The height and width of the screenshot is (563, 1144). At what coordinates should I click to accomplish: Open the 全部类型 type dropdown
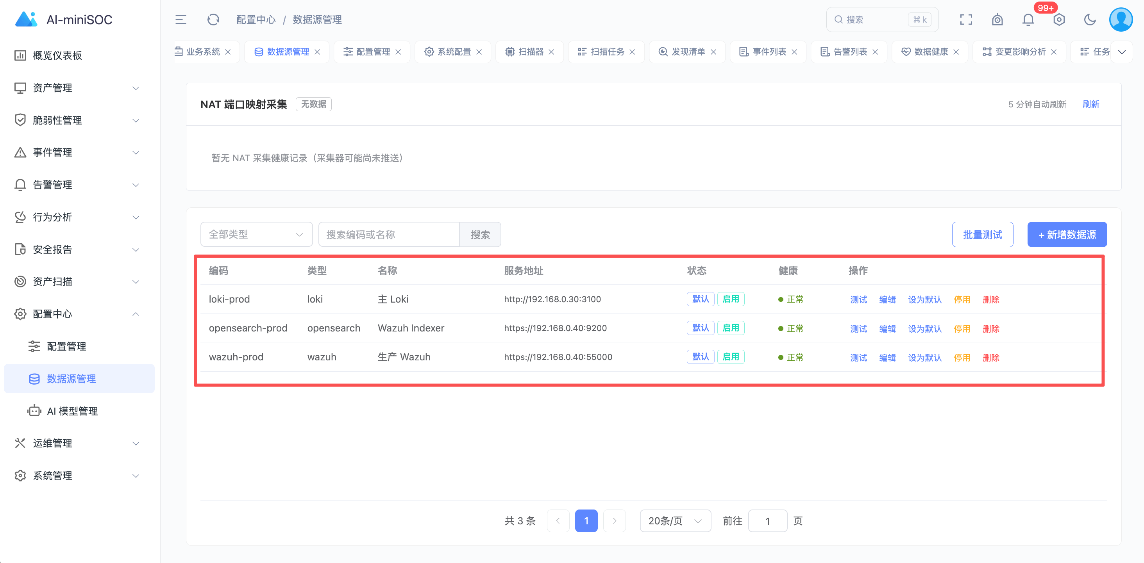point(256,234)
